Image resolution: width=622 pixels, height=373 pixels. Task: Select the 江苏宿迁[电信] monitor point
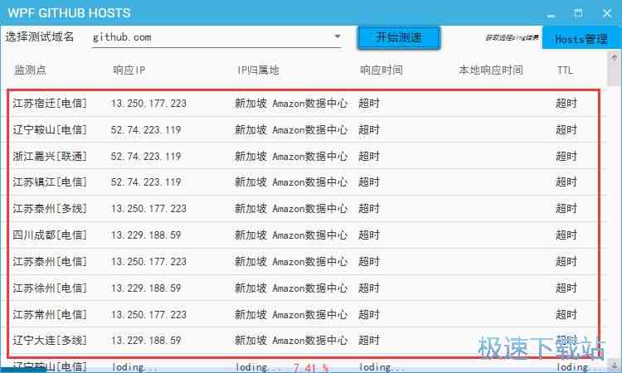50,104
